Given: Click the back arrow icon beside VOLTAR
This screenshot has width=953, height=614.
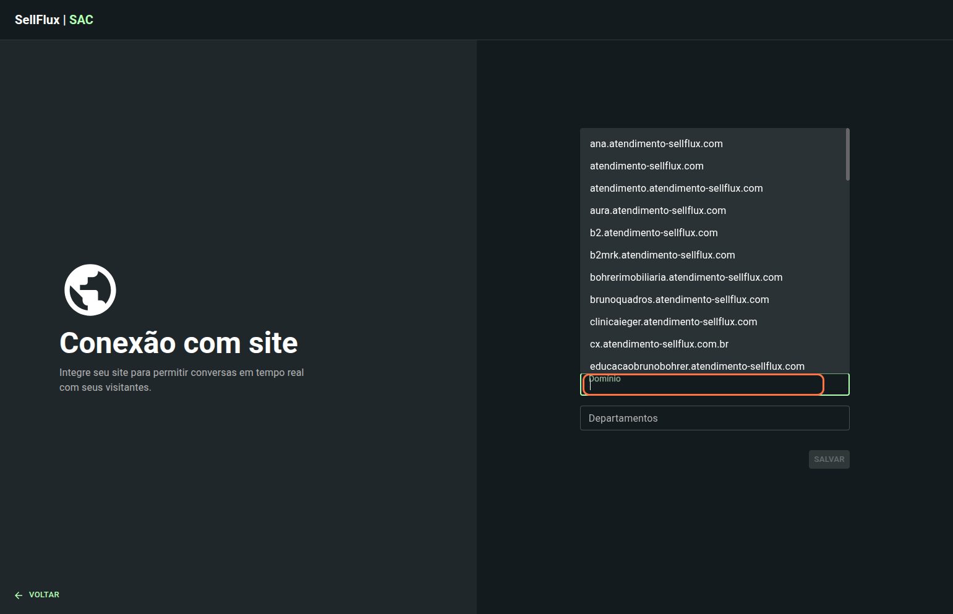Looking at the screenshot, I should (19, 595).
